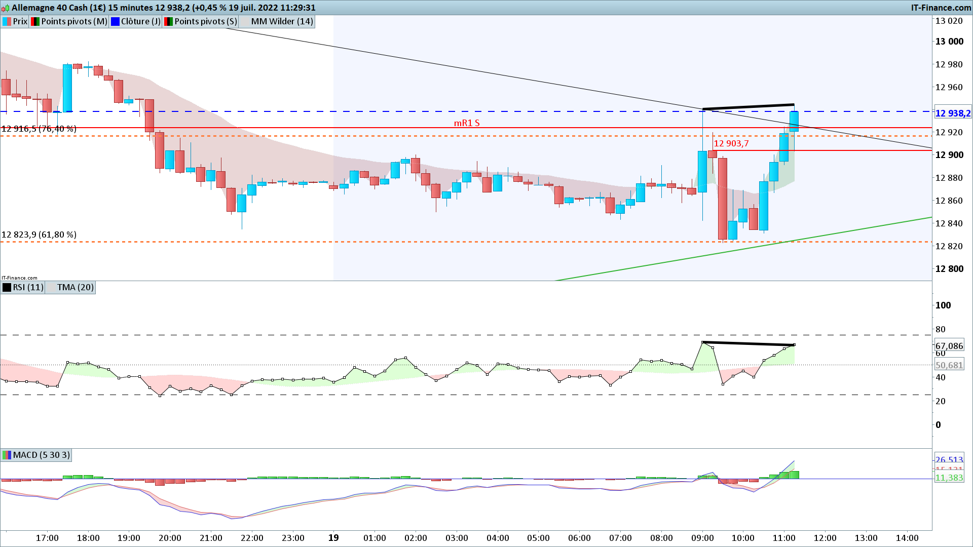Open Points pivots (M) indicator settings
The image size is (973, 547).
pos(74,21)
